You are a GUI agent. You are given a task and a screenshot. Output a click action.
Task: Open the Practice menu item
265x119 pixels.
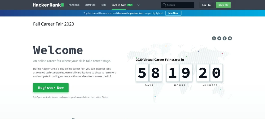click(74, 5)
